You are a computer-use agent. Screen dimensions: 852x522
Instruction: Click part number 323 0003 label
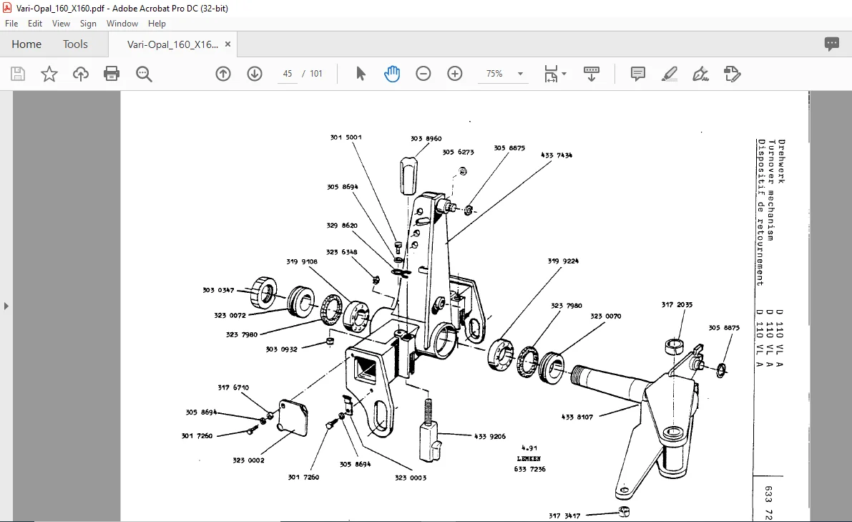(411, 478)
